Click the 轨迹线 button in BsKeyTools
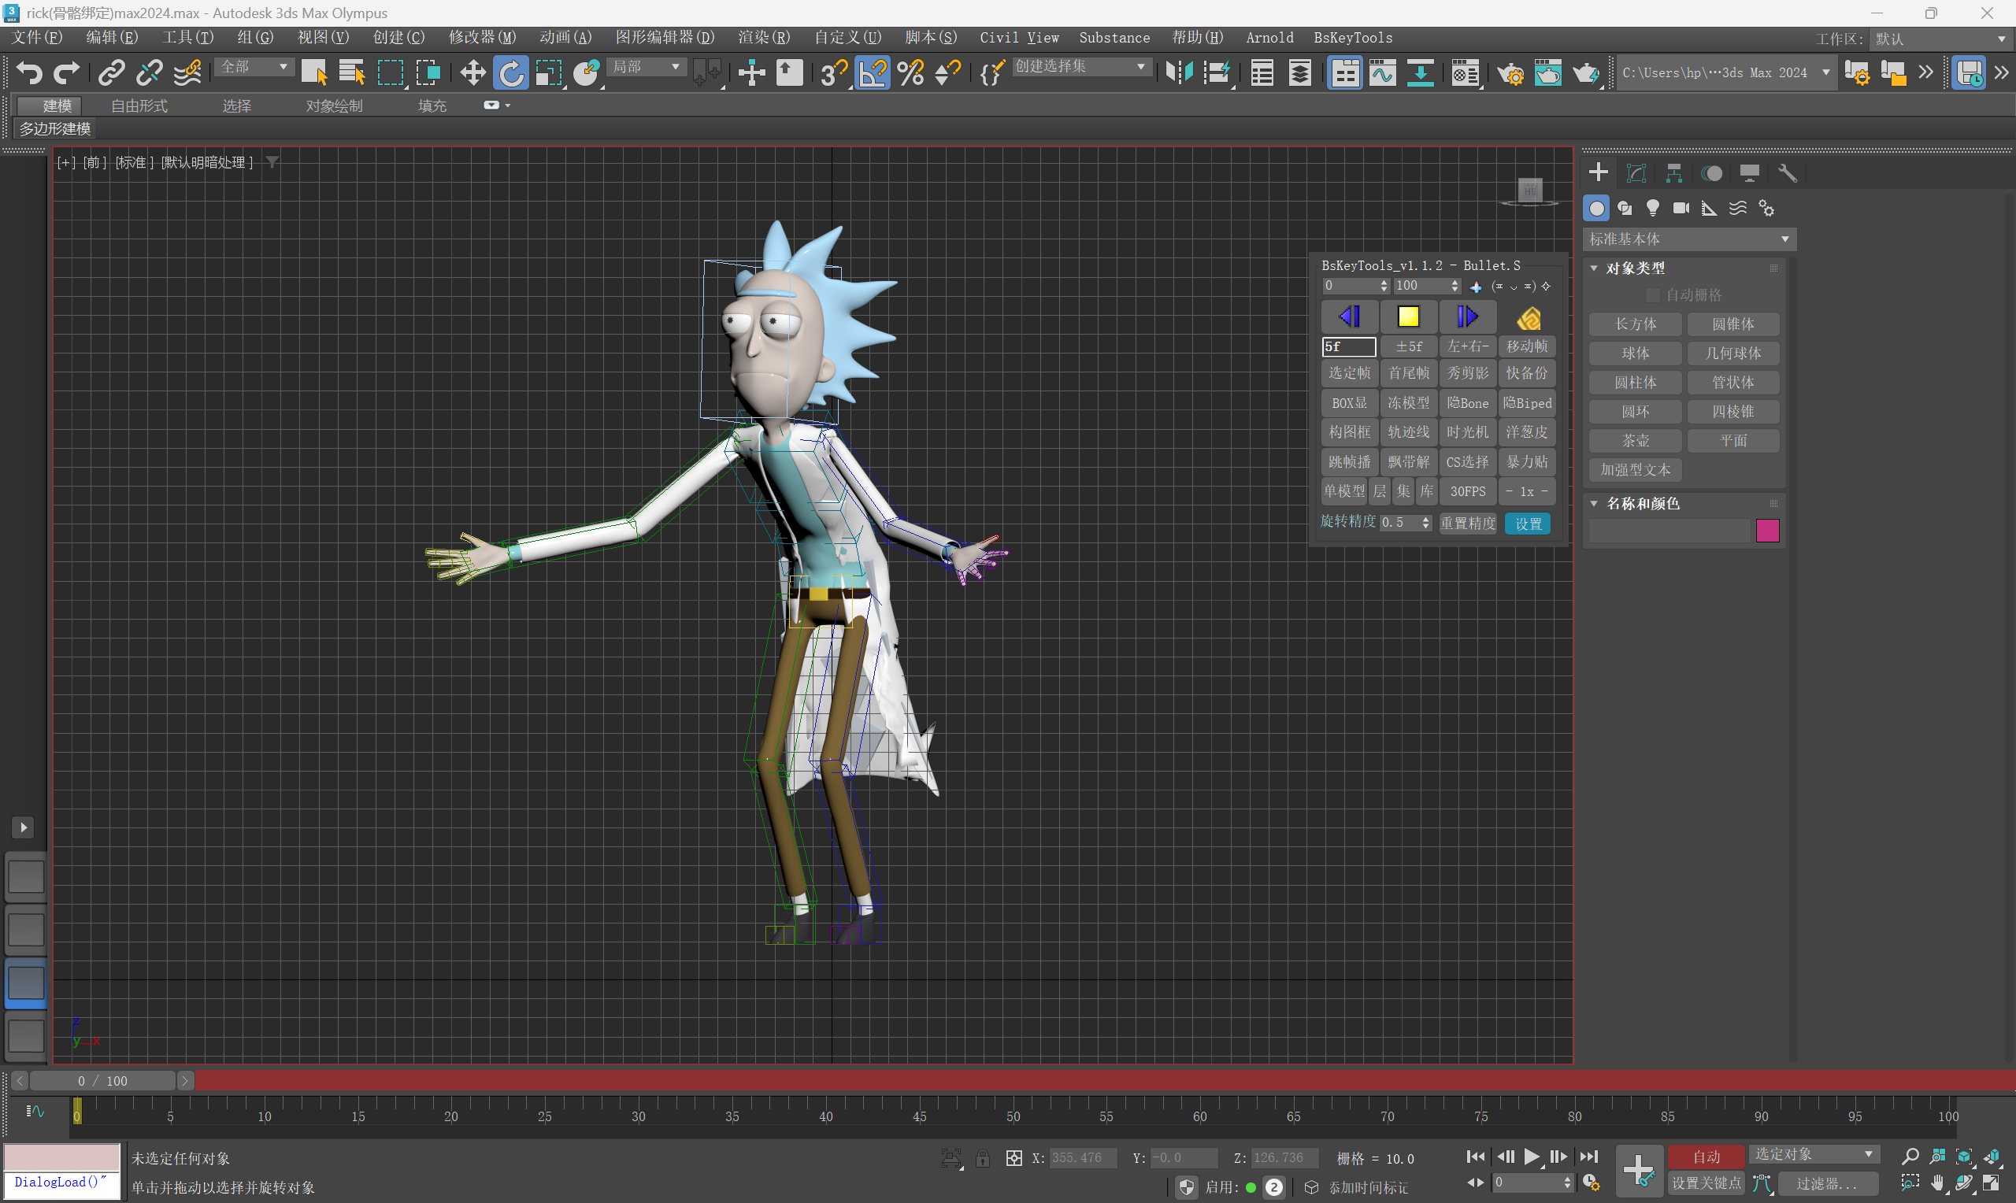 pos(1408,433)
